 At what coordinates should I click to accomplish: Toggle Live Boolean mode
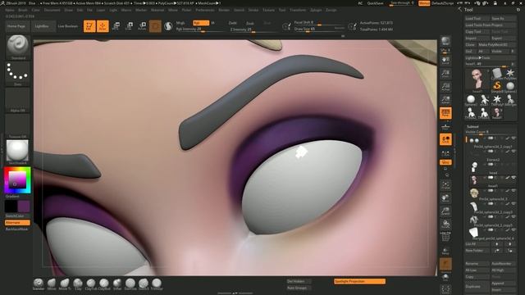click(x=67, y=26)
